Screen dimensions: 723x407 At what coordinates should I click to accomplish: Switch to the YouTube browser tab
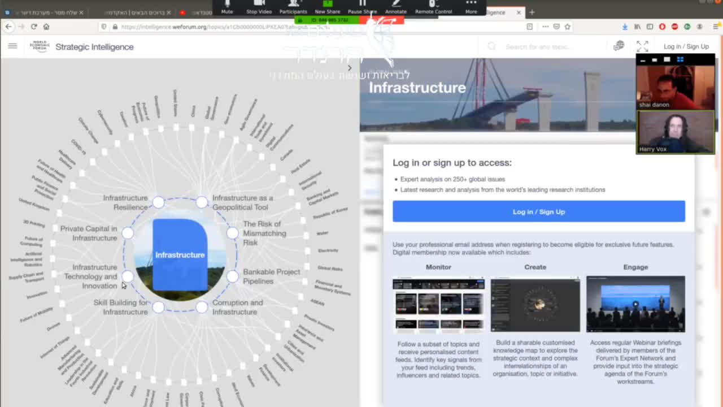pyautogui.click(x=195, y=12)
